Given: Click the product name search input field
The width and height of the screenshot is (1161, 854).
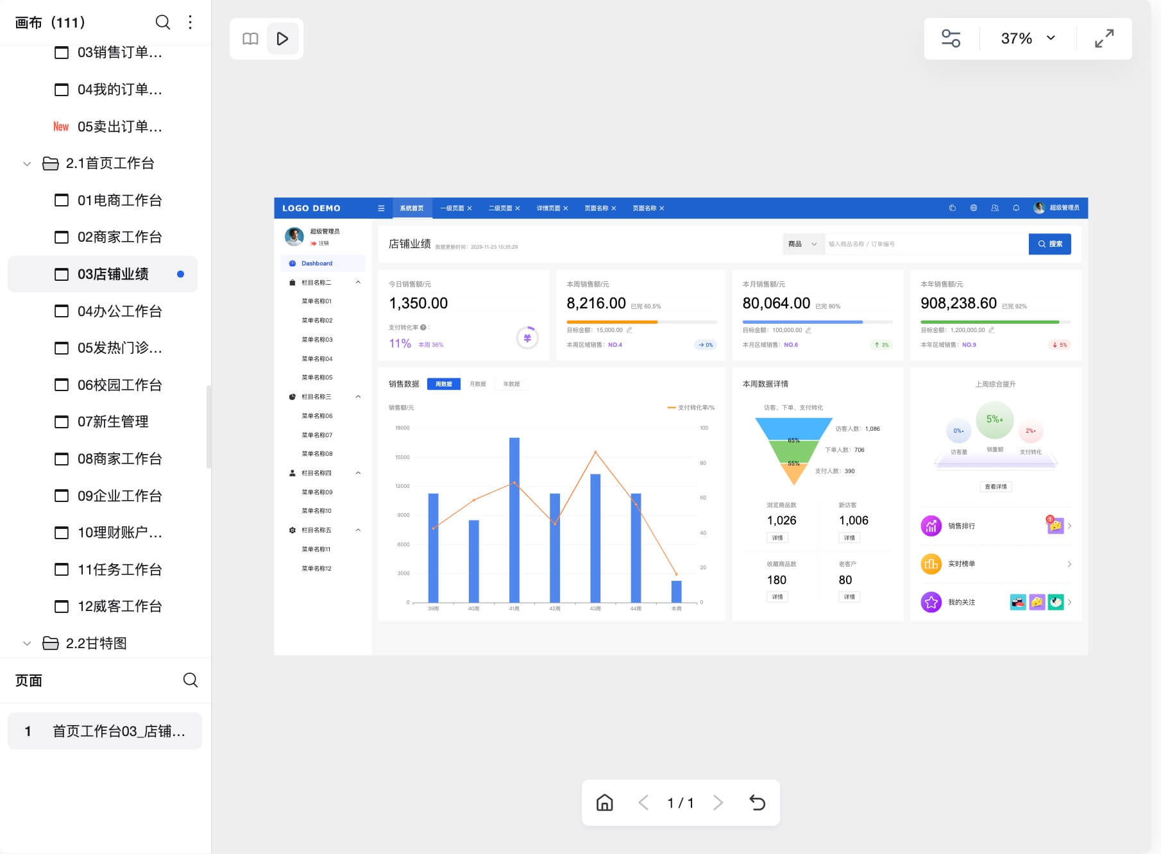Looking at the screenshot, I should pos(926,244).
